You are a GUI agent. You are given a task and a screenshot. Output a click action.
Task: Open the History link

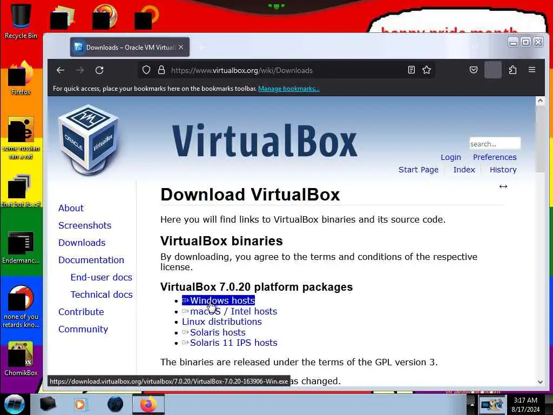pos(503,170)
